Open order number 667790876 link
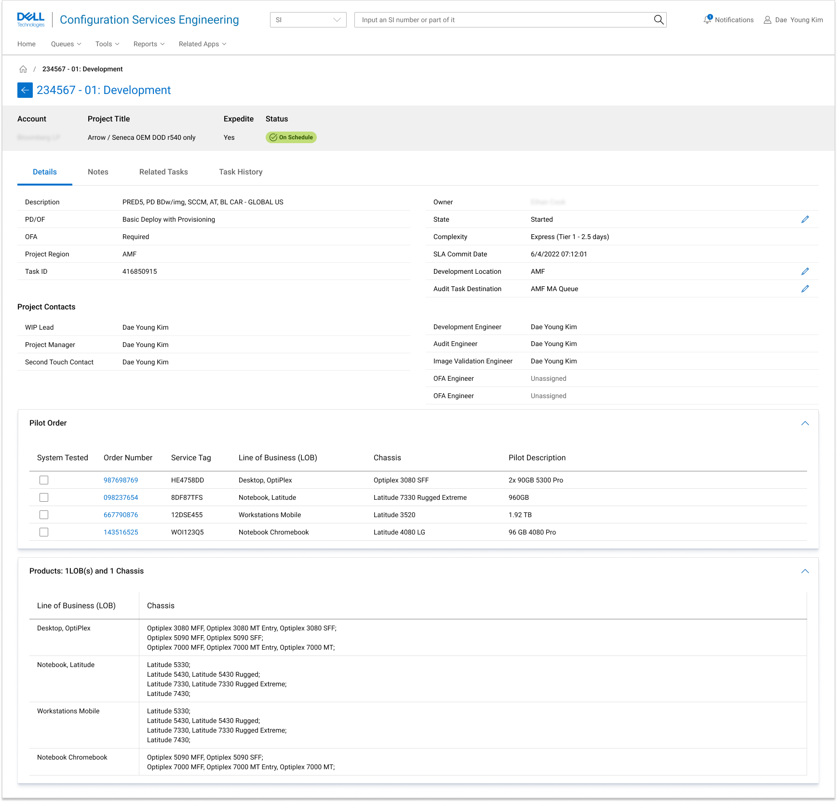837x802 pixels. pos(121,515)
